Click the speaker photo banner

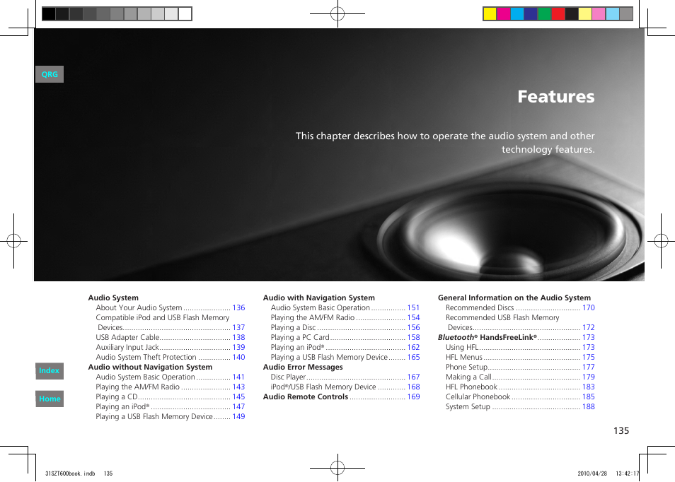click(339, 155)
